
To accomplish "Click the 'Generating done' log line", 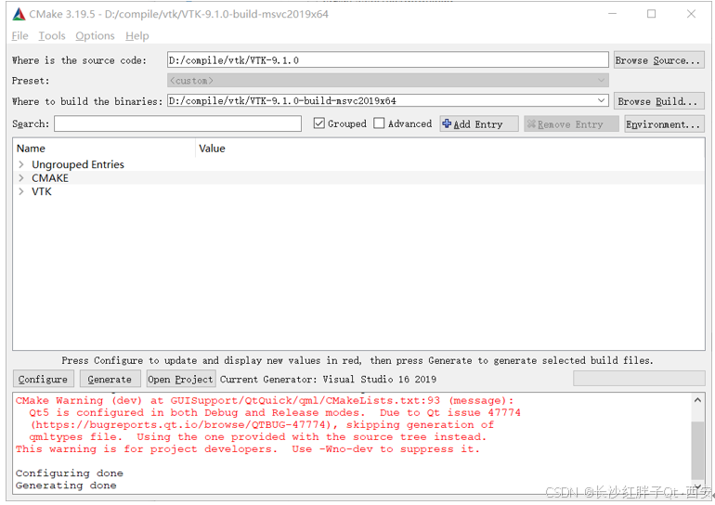I will (66, 486).
